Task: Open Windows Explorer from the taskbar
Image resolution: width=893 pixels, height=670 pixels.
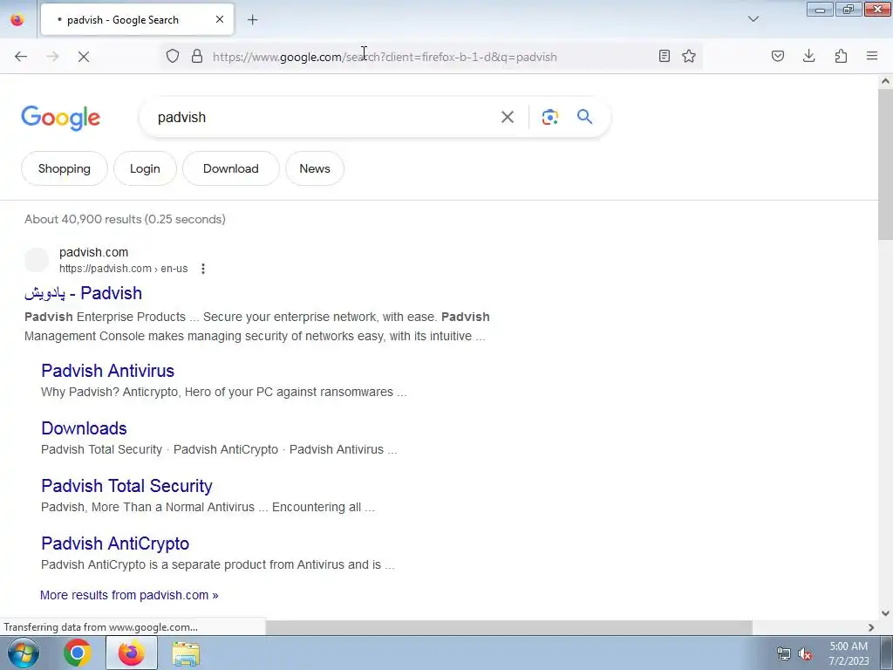Action: point(187,653)
